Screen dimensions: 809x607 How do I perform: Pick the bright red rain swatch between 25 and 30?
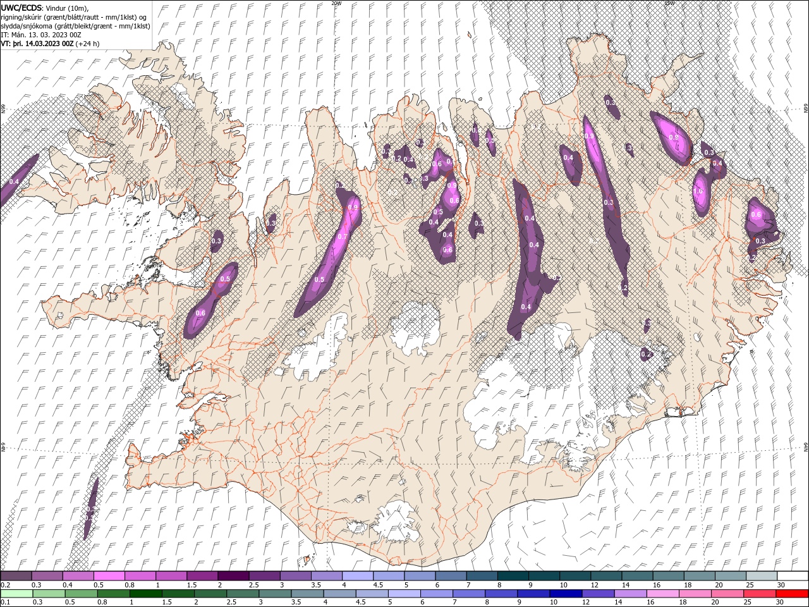[x=758, y=593]
